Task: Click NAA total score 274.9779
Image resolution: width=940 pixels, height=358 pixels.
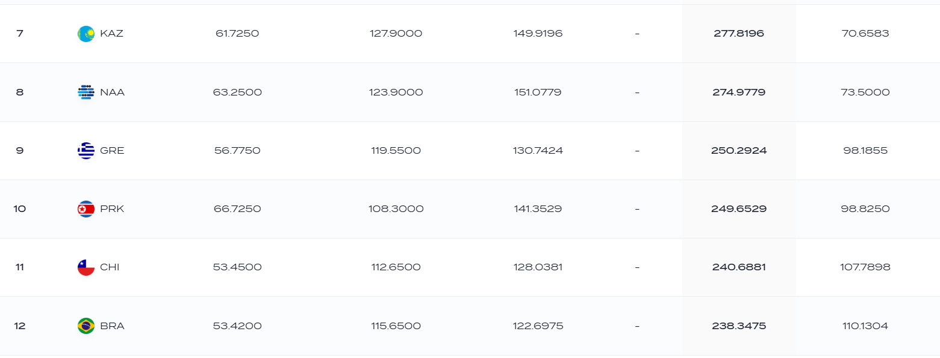Action: click(739, 93)
